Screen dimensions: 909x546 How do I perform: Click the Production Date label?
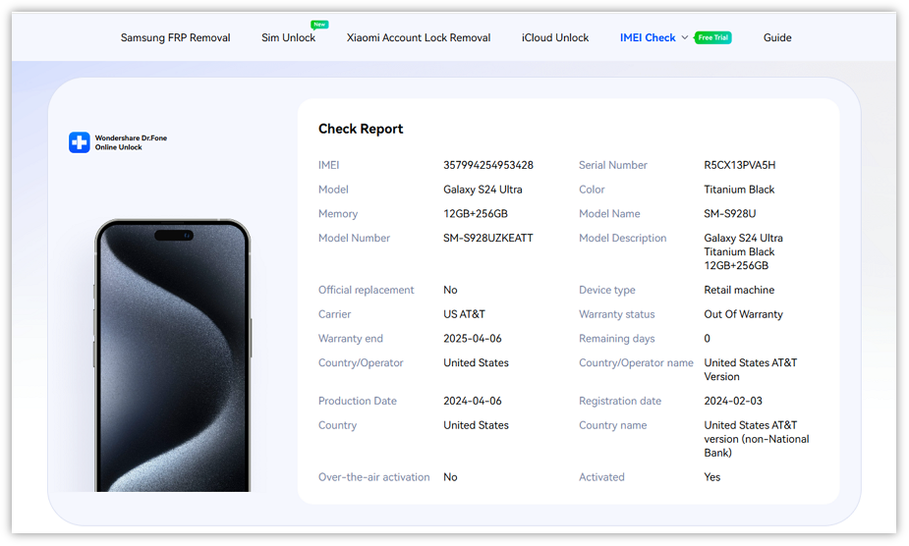[357, 401]
